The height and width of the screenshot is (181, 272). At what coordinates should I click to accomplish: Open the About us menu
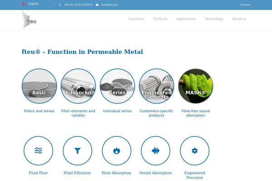pyautogui.click(x=239, y=19)
